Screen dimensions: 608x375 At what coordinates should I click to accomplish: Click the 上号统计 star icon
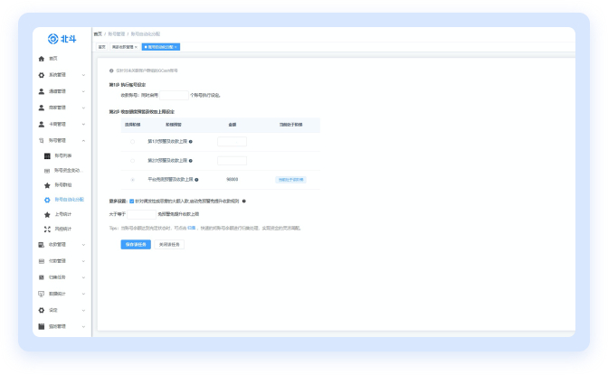pyautogui.click(x=47, y=214)
